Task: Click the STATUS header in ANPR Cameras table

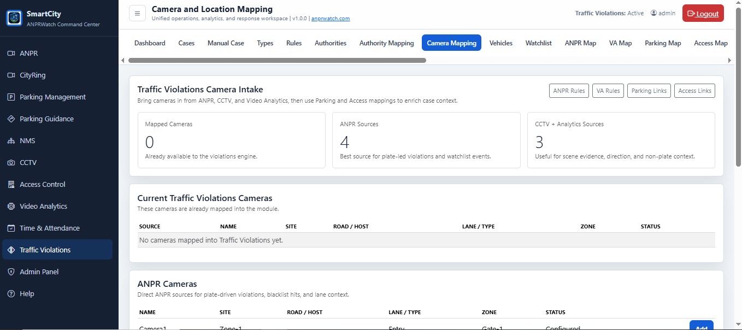Action: 555,313
